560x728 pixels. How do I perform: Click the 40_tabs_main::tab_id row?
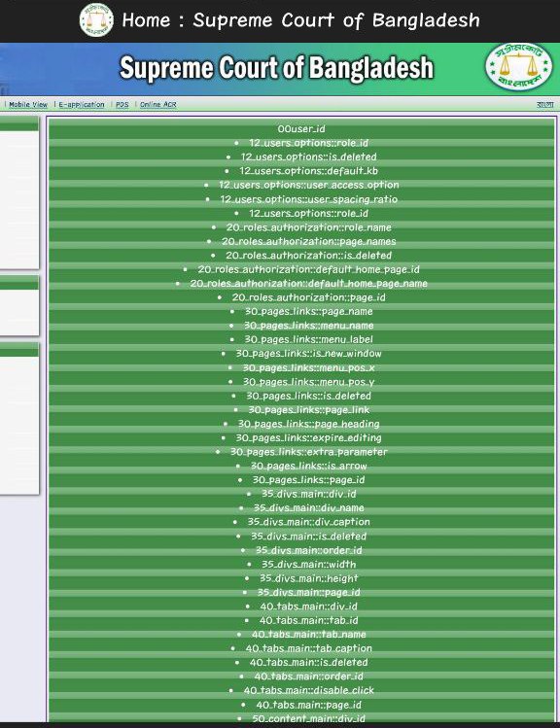pos(309,620)
